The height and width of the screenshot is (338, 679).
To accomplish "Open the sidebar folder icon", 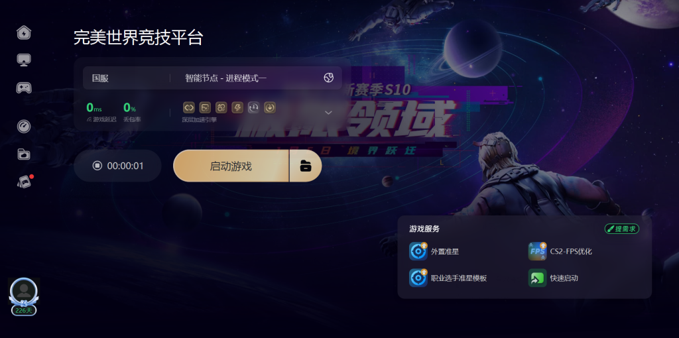I will (x=24, y=154).
